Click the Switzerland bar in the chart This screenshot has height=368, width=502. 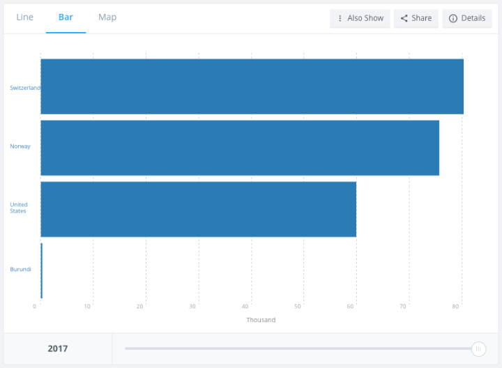[252, 86]
